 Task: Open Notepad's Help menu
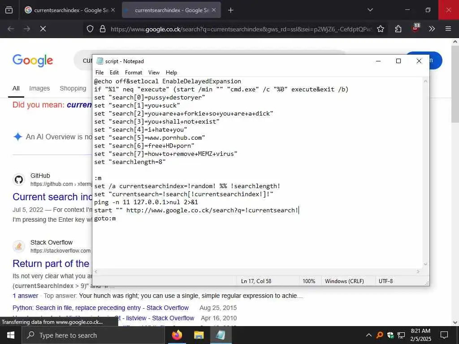171,73
